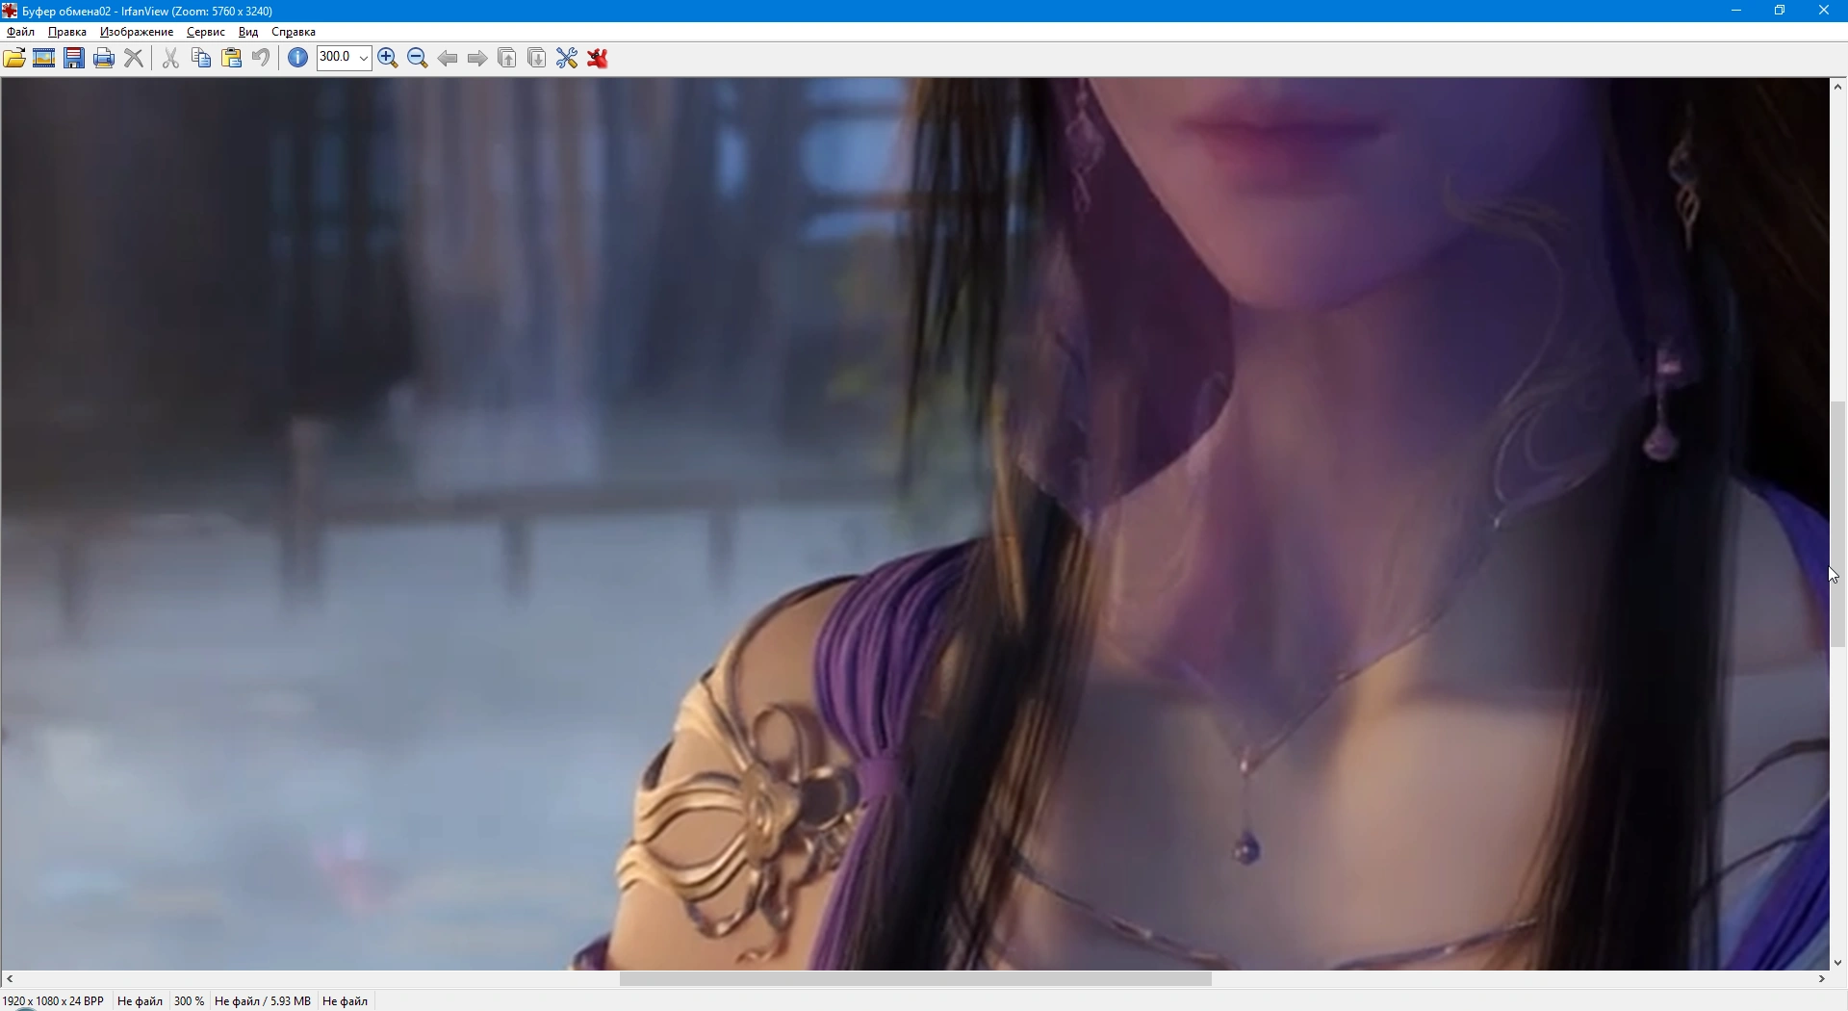Image resolution: width=1848 pixels, height=1011 pixels.
Task: Save image using the floppy disk icon
Action: (74, 58)
